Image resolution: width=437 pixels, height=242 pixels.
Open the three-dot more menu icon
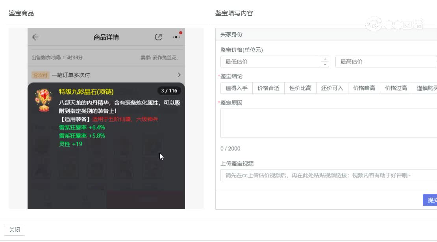click(x=176, y=37)
